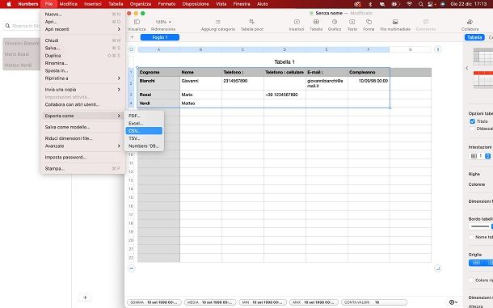Click the Collabora icon
This screenshot has height=308, width=493.
point(470,22)
